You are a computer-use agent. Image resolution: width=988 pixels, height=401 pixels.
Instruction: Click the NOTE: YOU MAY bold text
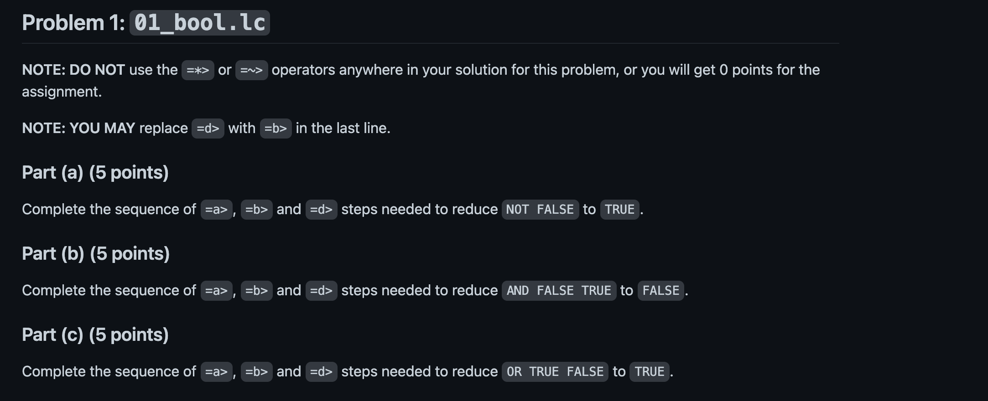78,128
